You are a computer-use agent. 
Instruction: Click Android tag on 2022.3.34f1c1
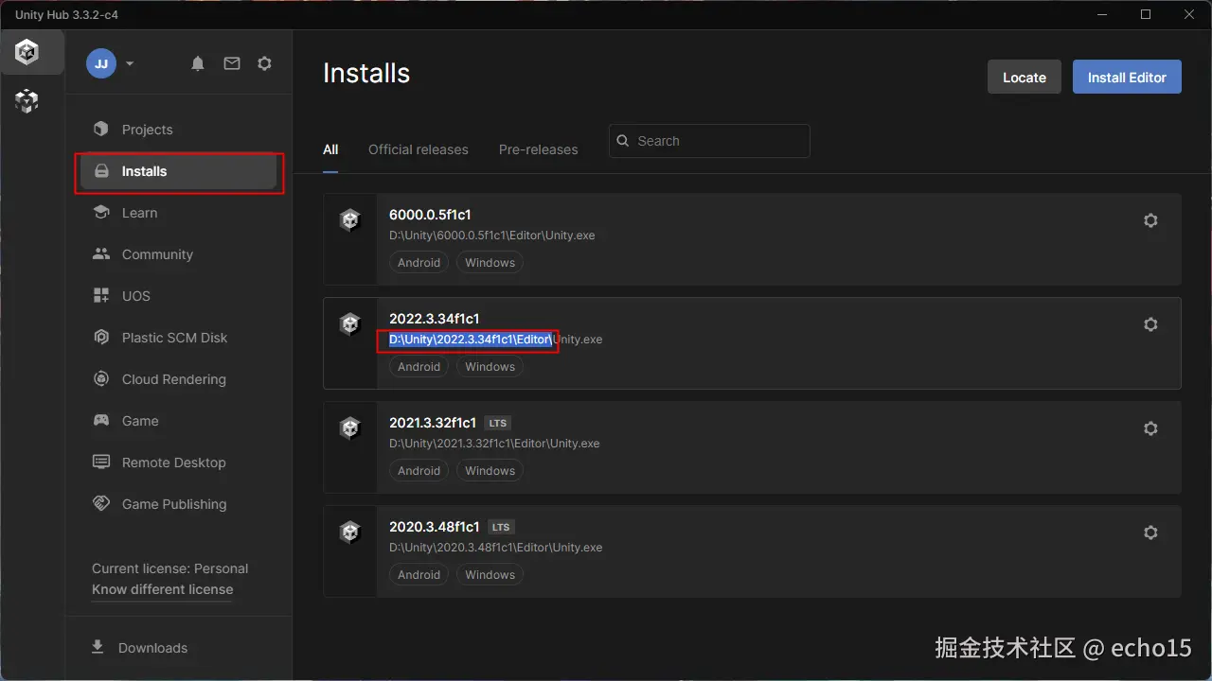click(419, 367)
